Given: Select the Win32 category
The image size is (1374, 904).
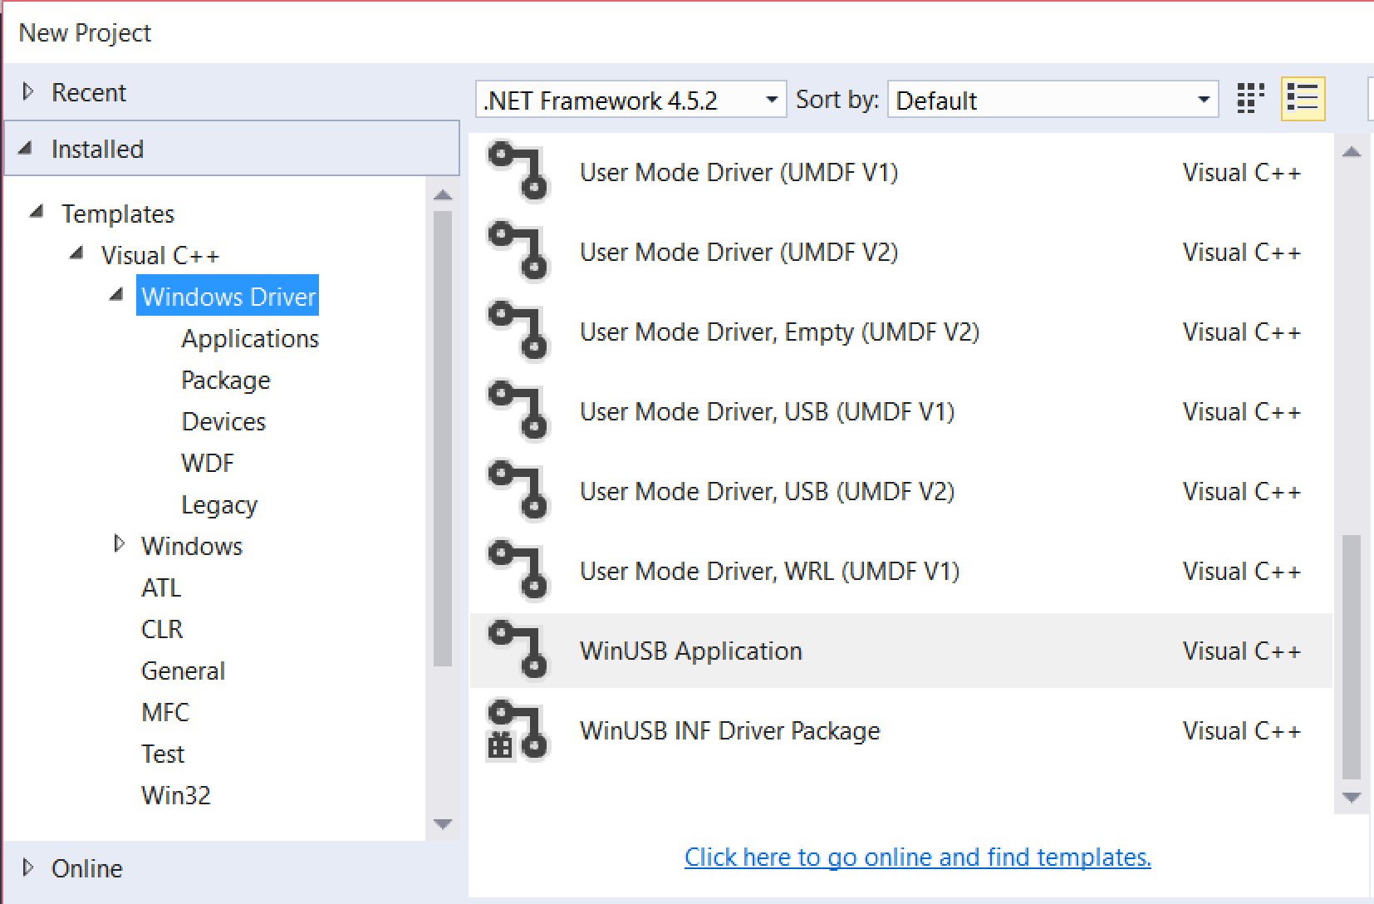Looking at the screenshot, I should pos(176,795).
